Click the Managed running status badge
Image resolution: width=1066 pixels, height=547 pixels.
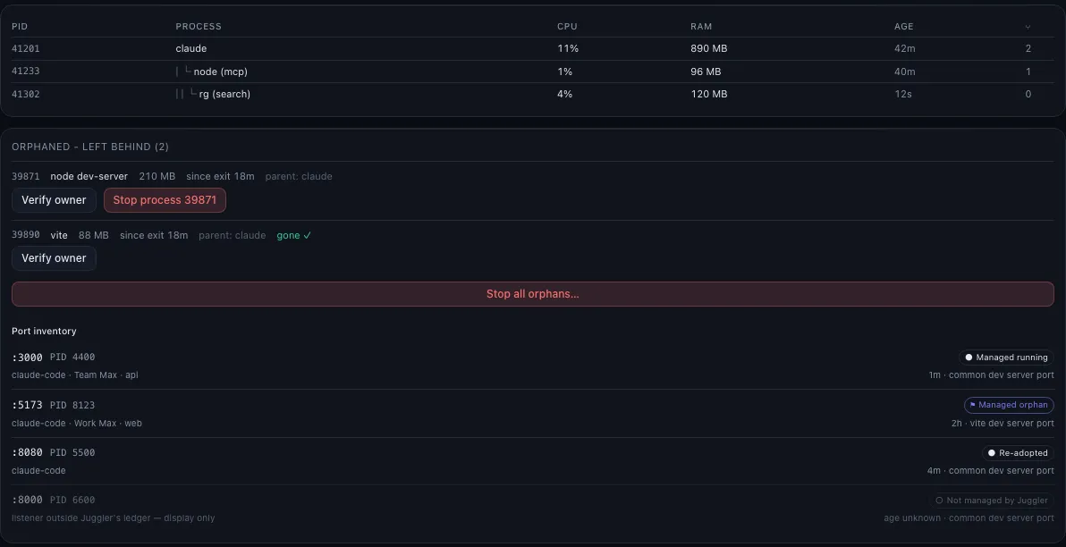pos(1006,358)
